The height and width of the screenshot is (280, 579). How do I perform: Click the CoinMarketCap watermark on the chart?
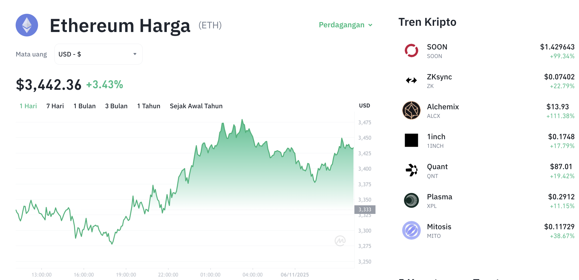click(x=340, y=241)
